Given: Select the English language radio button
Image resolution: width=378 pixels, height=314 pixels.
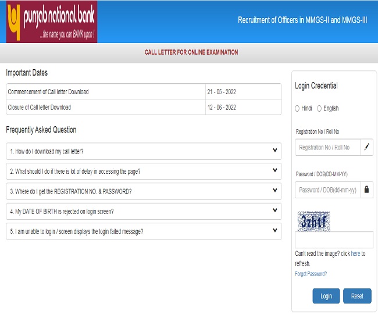Looking at the screenshot, I should click(319, 108).
